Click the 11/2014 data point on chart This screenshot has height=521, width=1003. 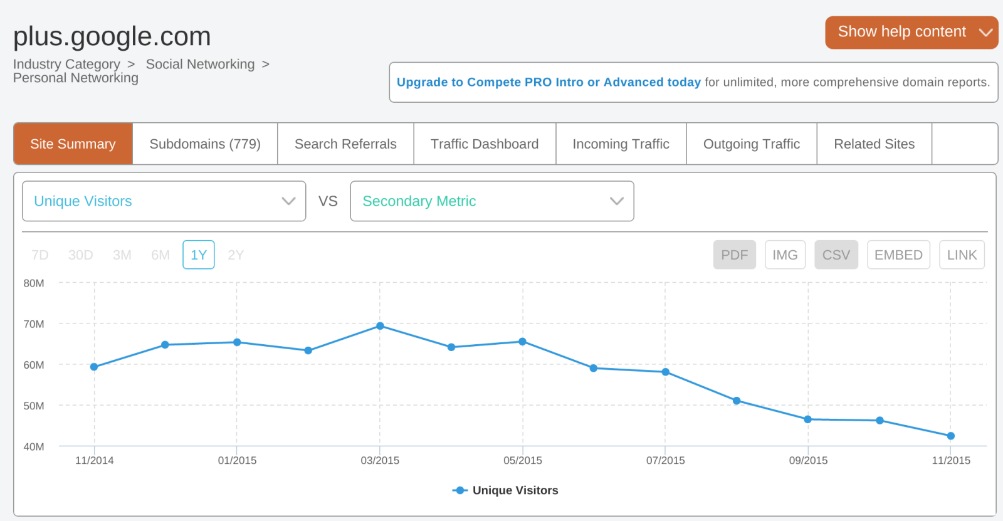94,367
